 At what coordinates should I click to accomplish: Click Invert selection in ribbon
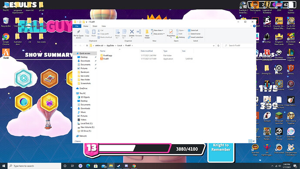click(195, 37)
